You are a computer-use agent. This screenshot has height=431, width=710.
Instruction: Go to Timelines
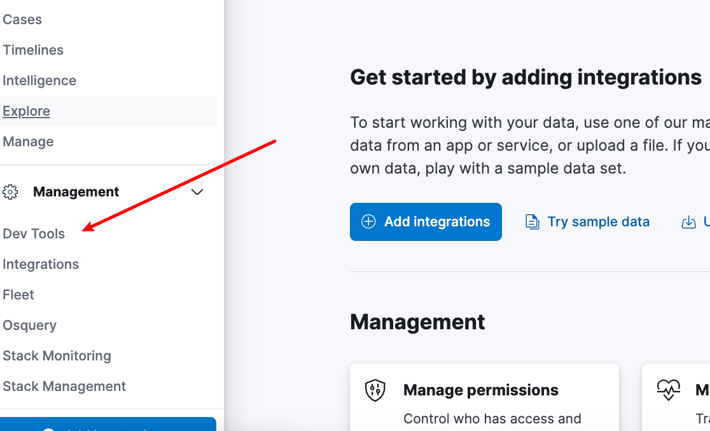[33, 50]
